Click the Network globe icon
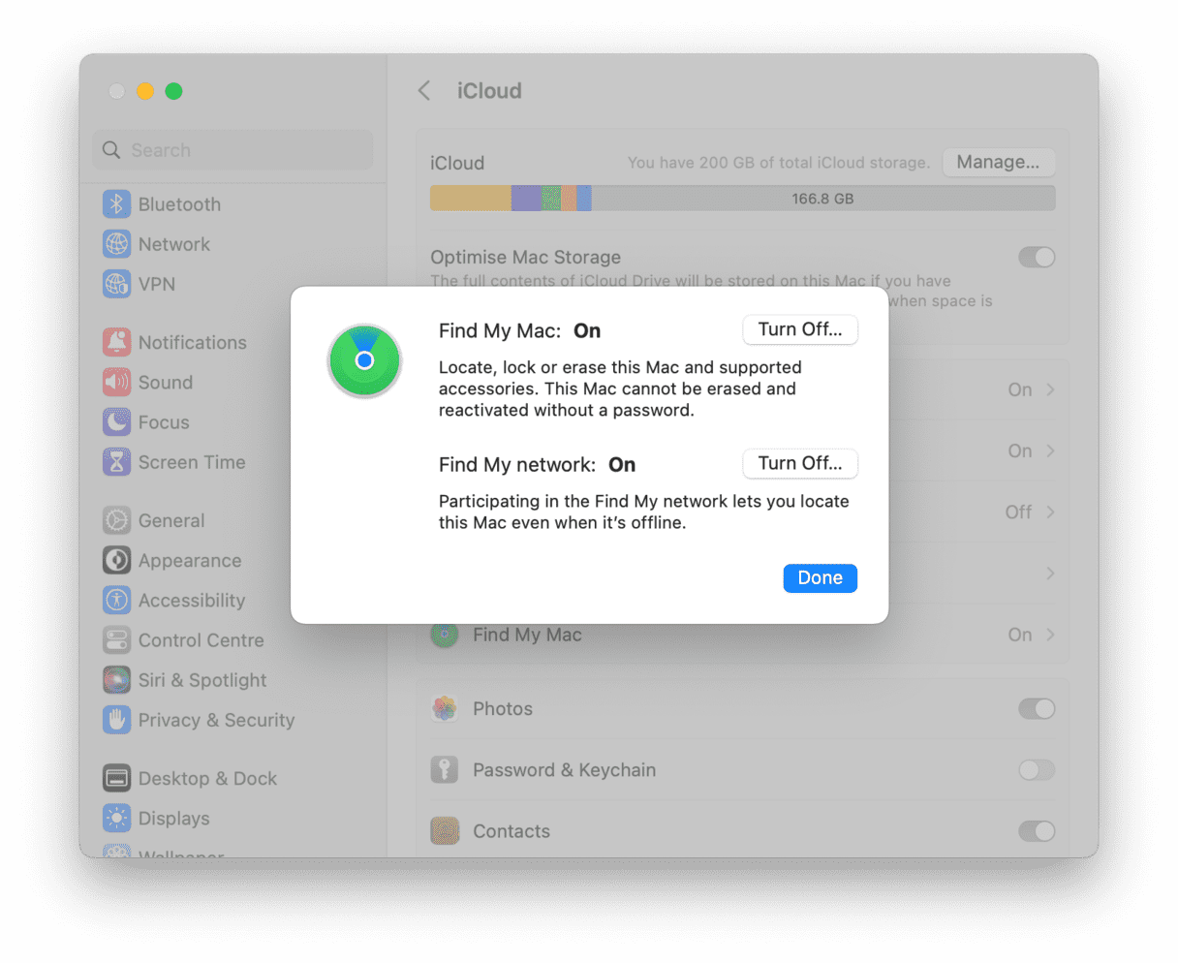 click(116, 244)
